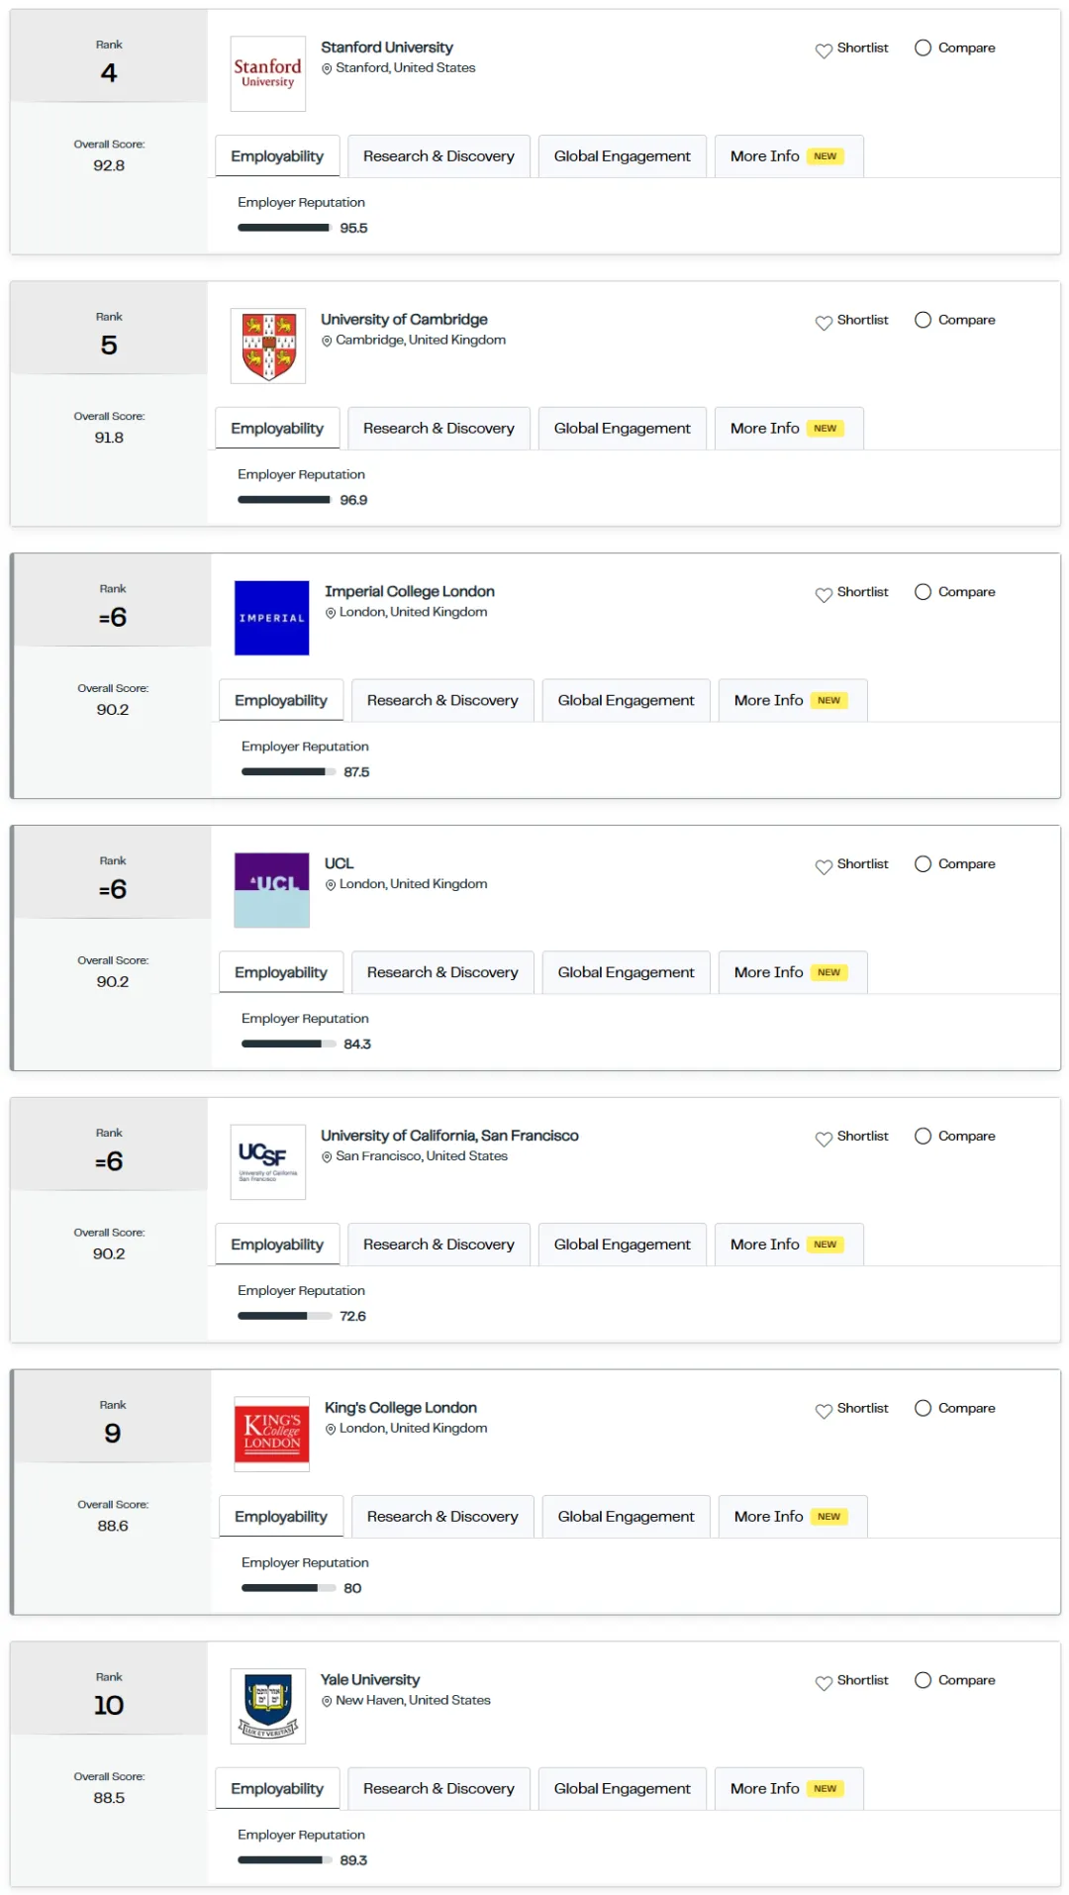Open Cambridge's Research & Discovery tab
Image resolution: width=1069 pixels, height=1895 pixels.
[x=438, y=428]
